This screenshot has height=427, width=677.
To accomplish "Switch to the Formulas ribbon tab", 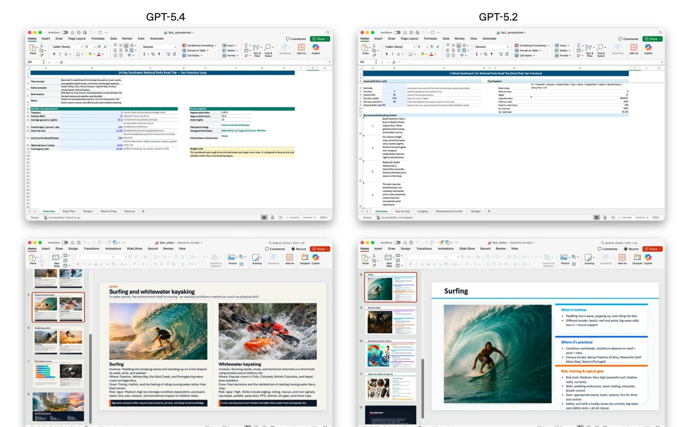I will click(98, 39).
